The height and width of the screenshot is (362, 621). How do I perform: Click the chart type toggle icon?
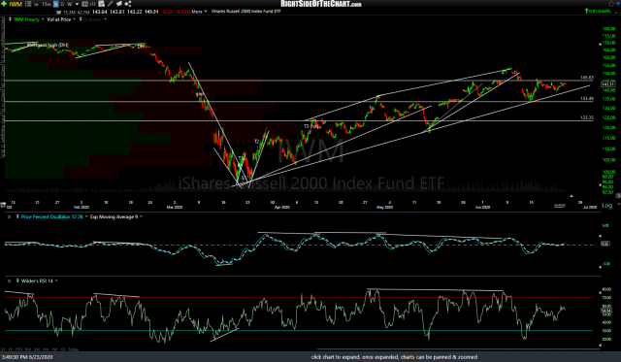point(85,4)
